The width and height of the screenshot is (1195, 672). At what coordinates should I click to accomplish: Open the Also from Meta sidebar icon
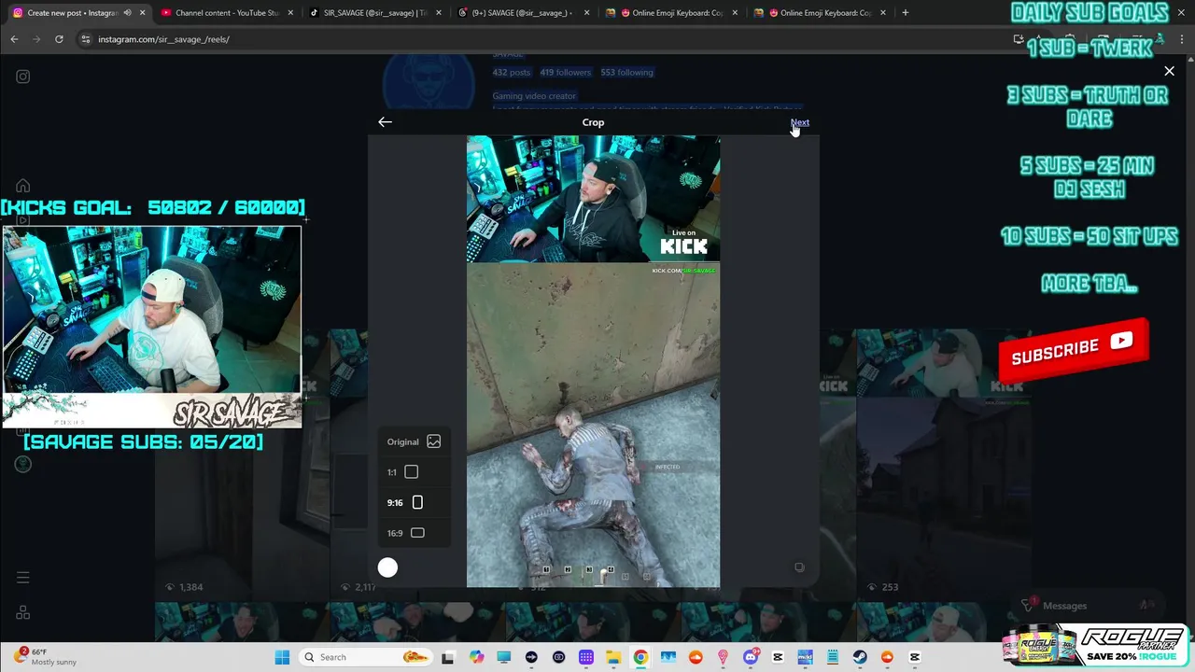point(23,613)
